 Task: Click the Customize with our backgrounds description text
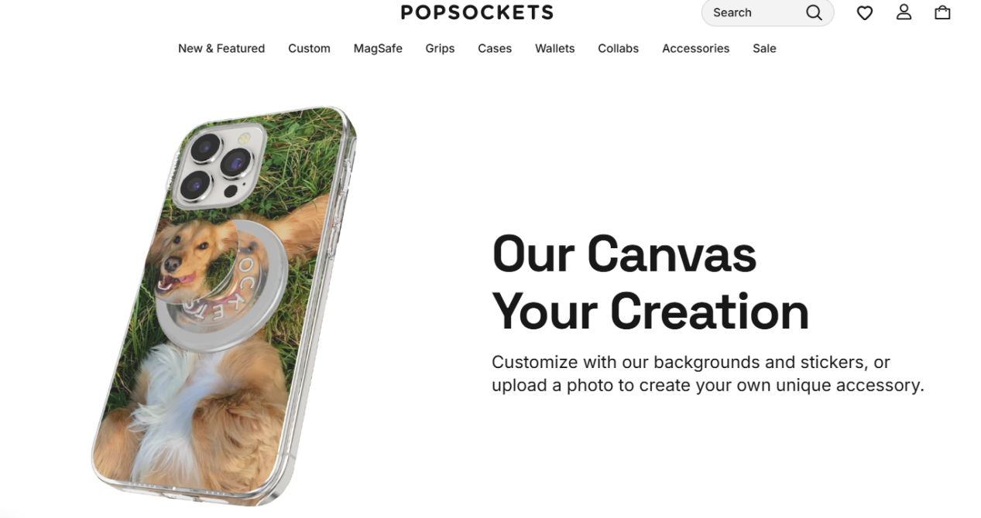pos(708,373)
